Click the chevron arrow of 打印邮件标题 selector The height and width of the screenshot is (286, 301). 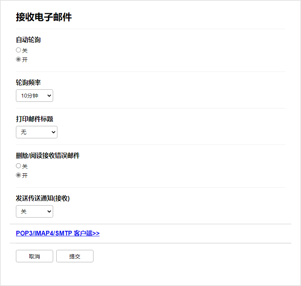click(x=53, y=132)
